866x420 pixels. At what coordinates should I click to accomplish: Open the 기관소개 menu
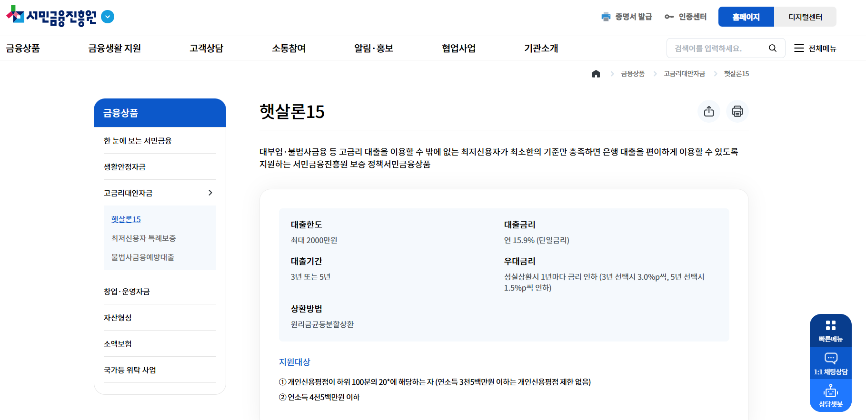point(541,48)
